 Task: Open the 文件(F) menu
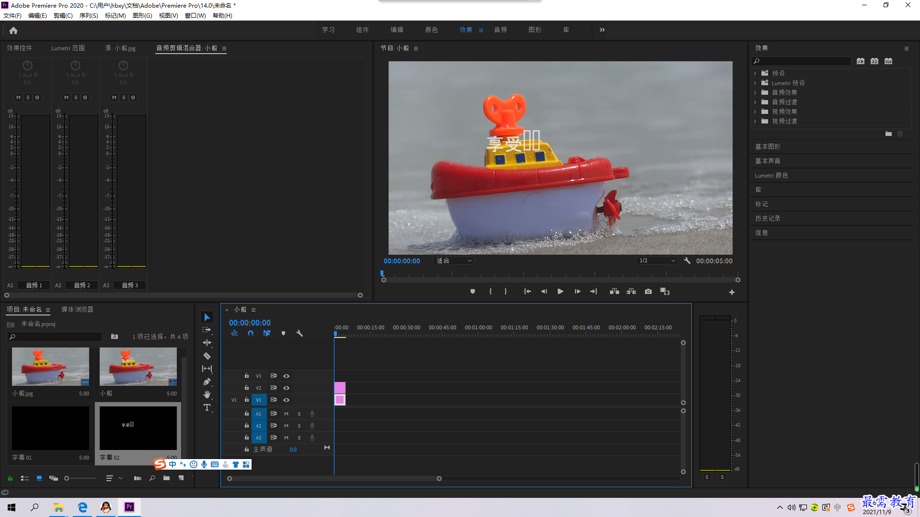12,15
